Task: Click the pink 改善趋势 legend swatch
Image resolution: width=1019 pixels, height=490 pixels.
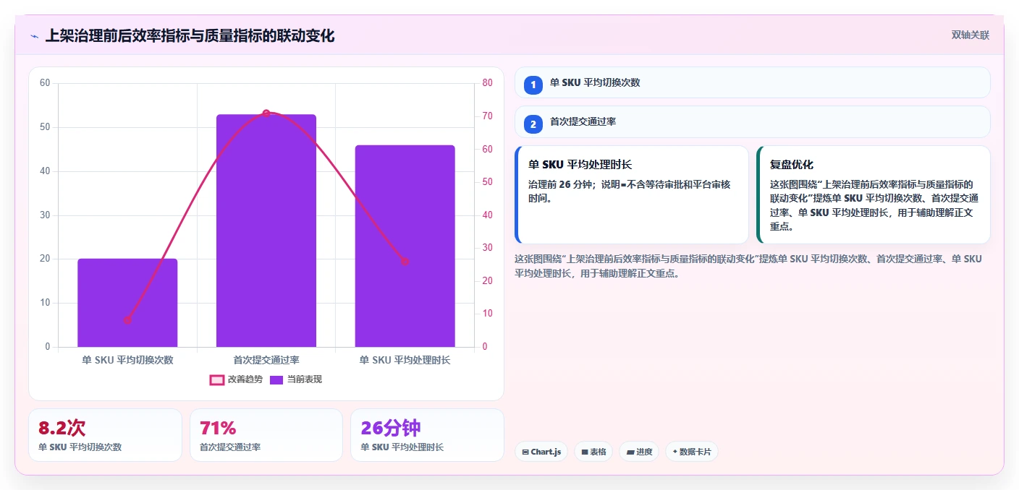Action: (x=217, y=379)
